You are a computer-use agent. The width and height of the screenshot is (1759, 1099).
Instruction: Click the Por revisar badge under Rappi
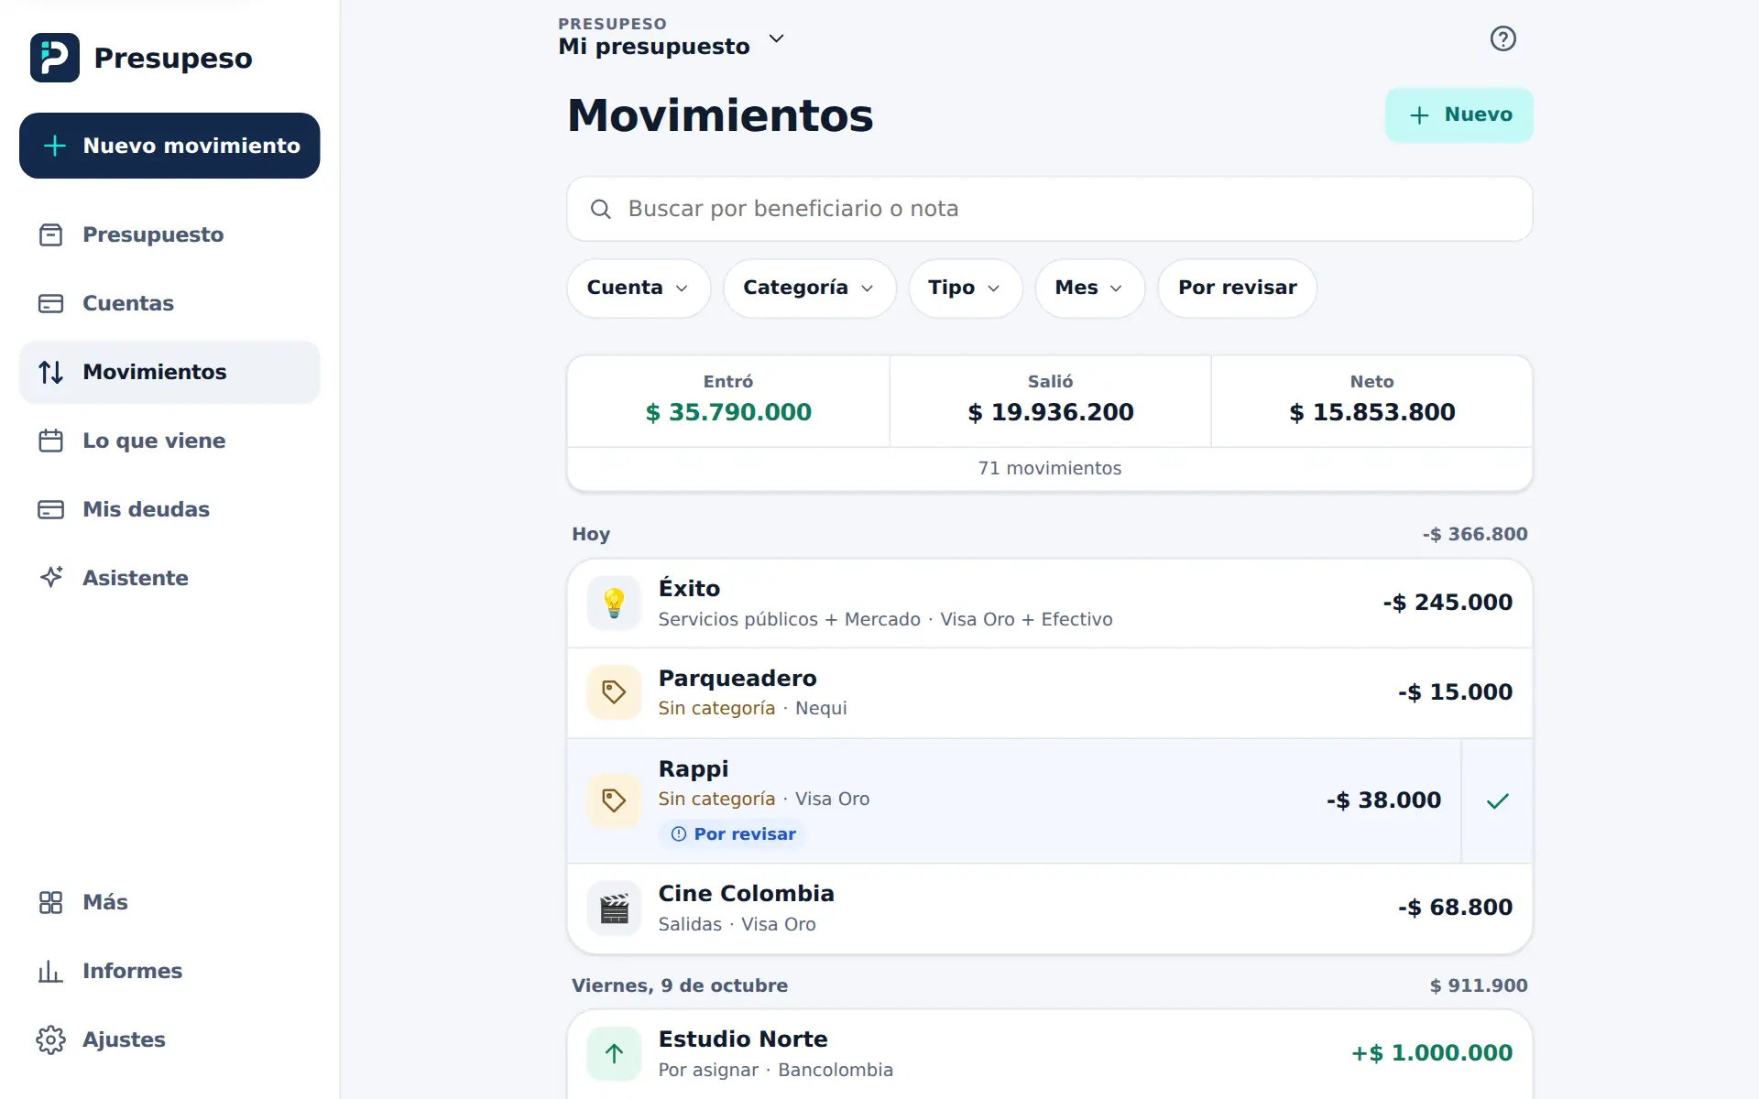(x=732, y=834)
